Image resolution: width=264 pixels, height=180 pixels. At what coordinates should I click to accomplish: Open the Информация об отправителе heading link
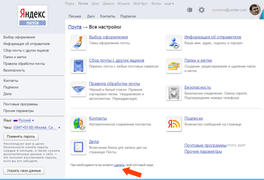click(x=213, y=37)
